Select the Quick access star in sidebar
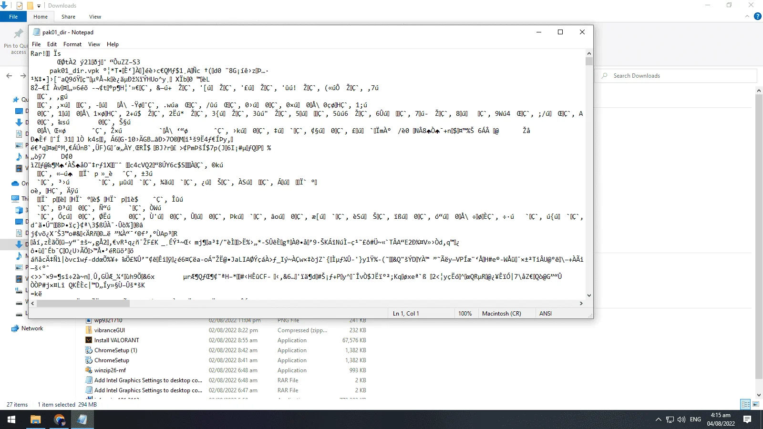763x429 pixels. click(x=16, y=100)
